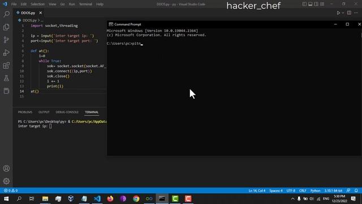
Task: Split the editor to the right
Action: pos(349,13)
